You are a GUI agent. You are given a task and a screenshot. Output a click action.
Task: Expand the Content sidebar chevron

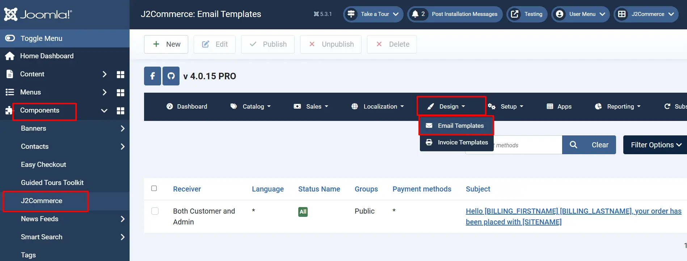tap(104, 74)
